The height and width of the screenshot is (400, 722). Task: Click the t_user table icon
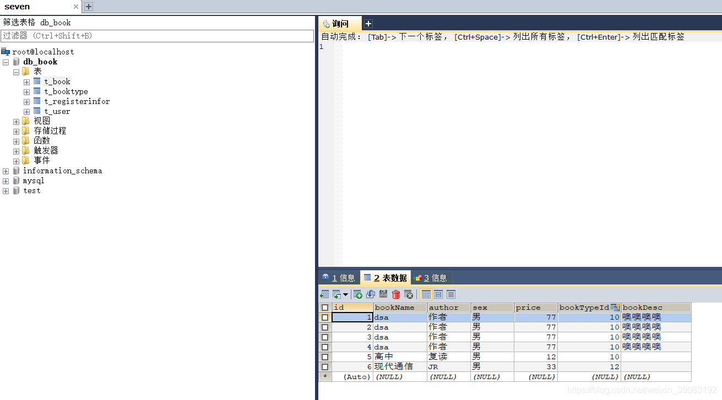[37, 111]
